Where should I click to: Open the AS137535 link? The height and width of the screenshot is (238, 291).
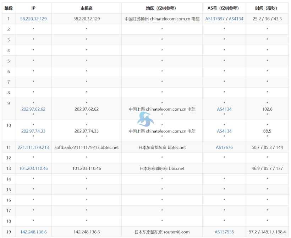pos(224,232)
